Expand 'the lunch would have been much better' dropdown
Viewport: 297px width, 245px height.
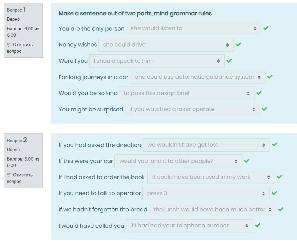(212, 210)
